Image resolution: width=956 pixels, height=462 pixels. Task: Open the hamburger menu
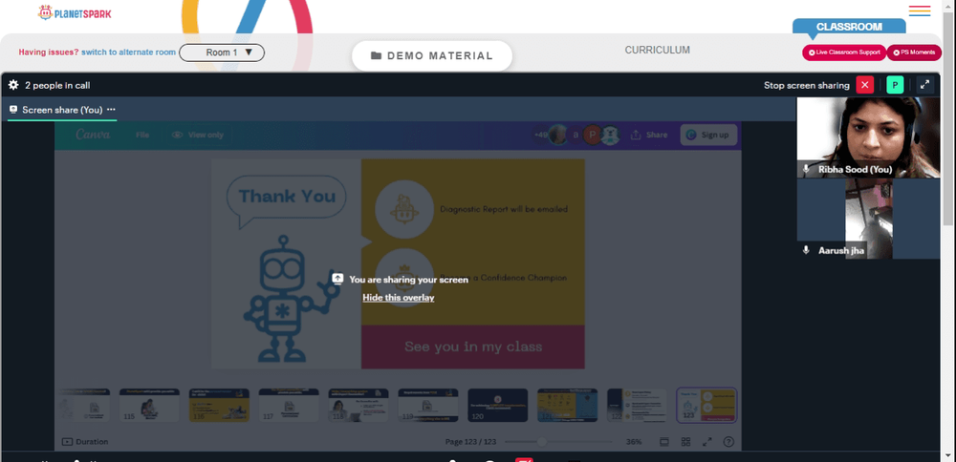(x=920, y=10)
